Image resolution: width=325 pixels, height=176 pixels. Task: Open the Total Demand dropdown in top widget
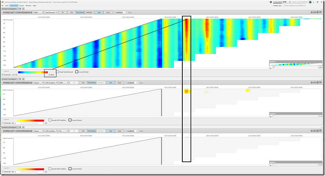point(51,13)
